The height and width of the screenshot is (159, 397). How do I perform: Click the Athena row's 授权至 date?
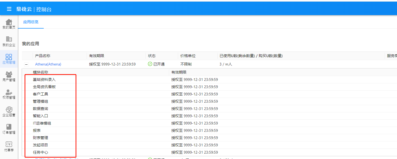tap(112, 64)
